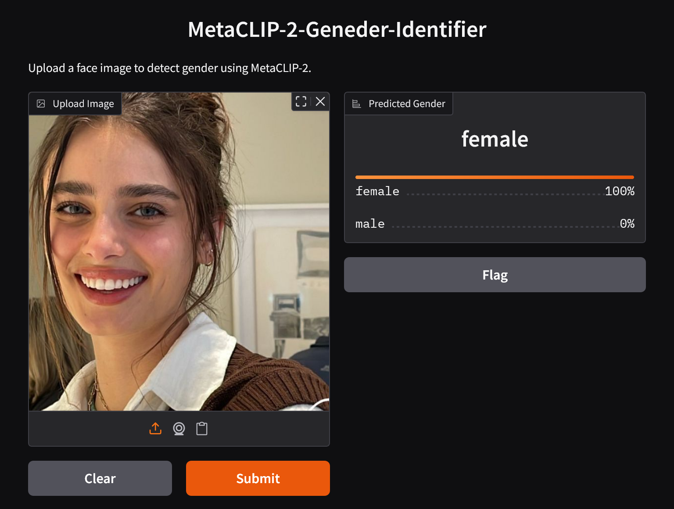Select the female confidence row

point(495,191)
